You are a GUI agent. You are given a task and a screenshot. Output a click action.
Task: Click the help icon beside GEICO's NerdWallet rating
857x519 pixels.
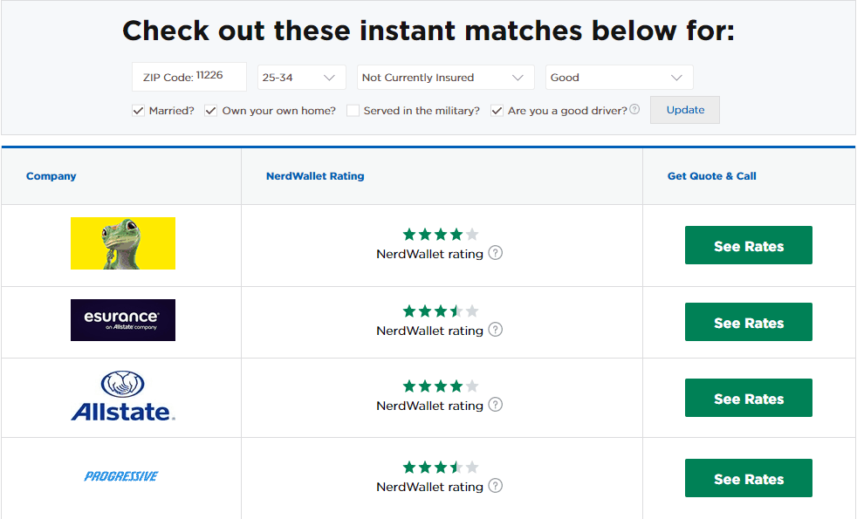[x=495, y=253]
